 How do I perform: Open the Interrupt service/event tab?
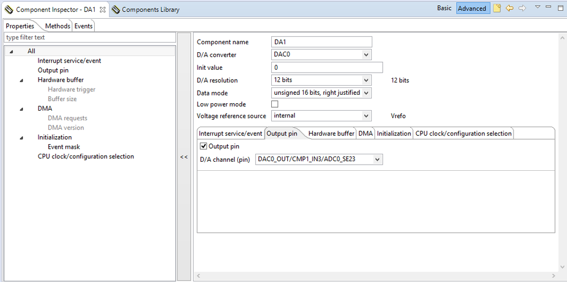[x=230, y=133]
